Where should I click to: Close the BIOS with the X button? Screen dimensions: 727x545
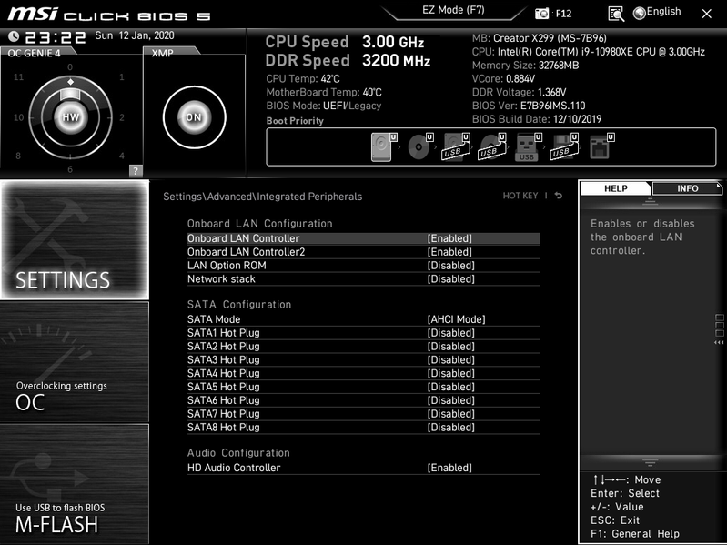707,14
